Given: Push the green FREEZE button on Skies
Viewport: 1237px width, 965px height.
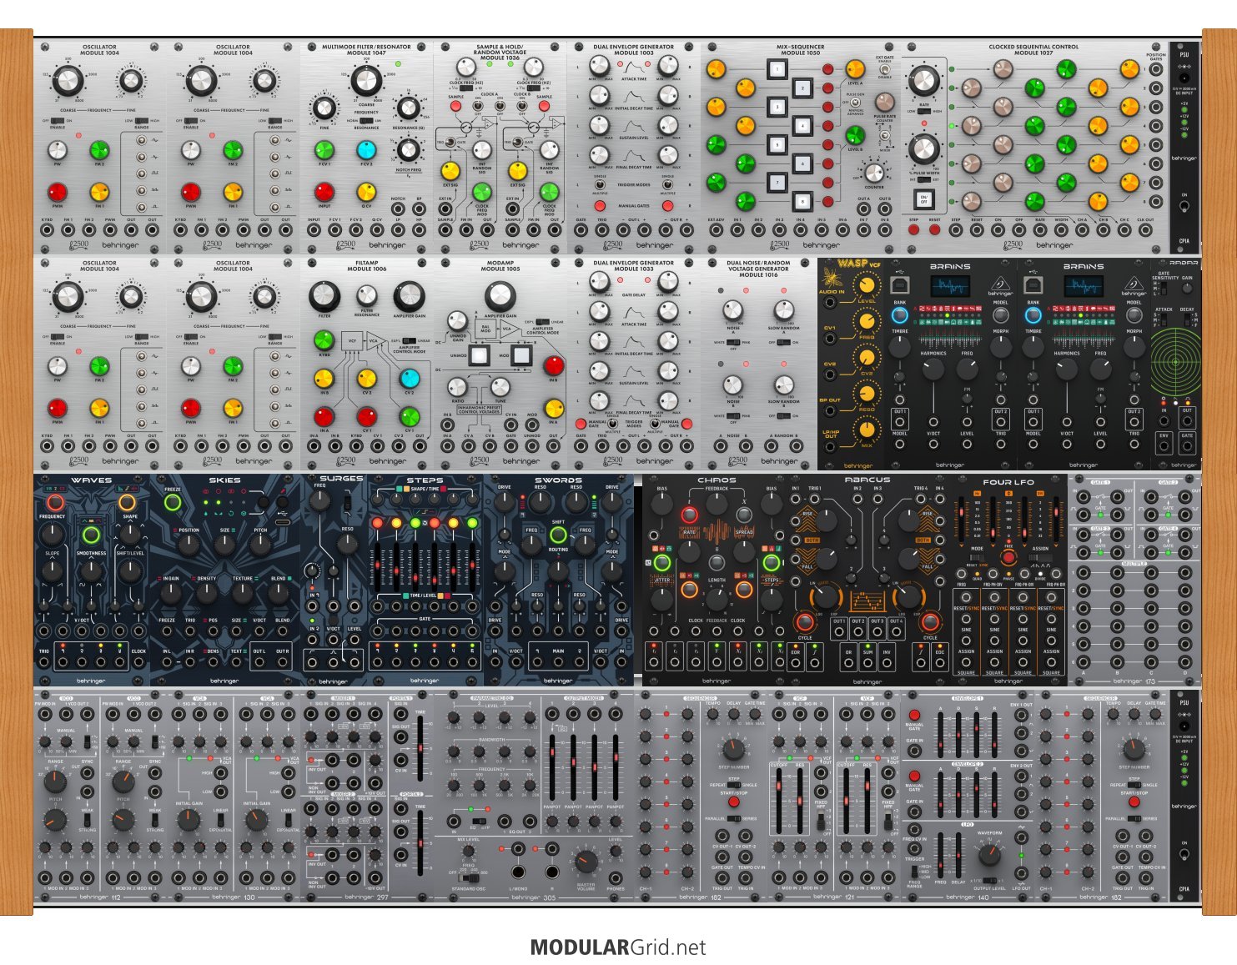Looking at the screenshot, I should click(173, 502).
